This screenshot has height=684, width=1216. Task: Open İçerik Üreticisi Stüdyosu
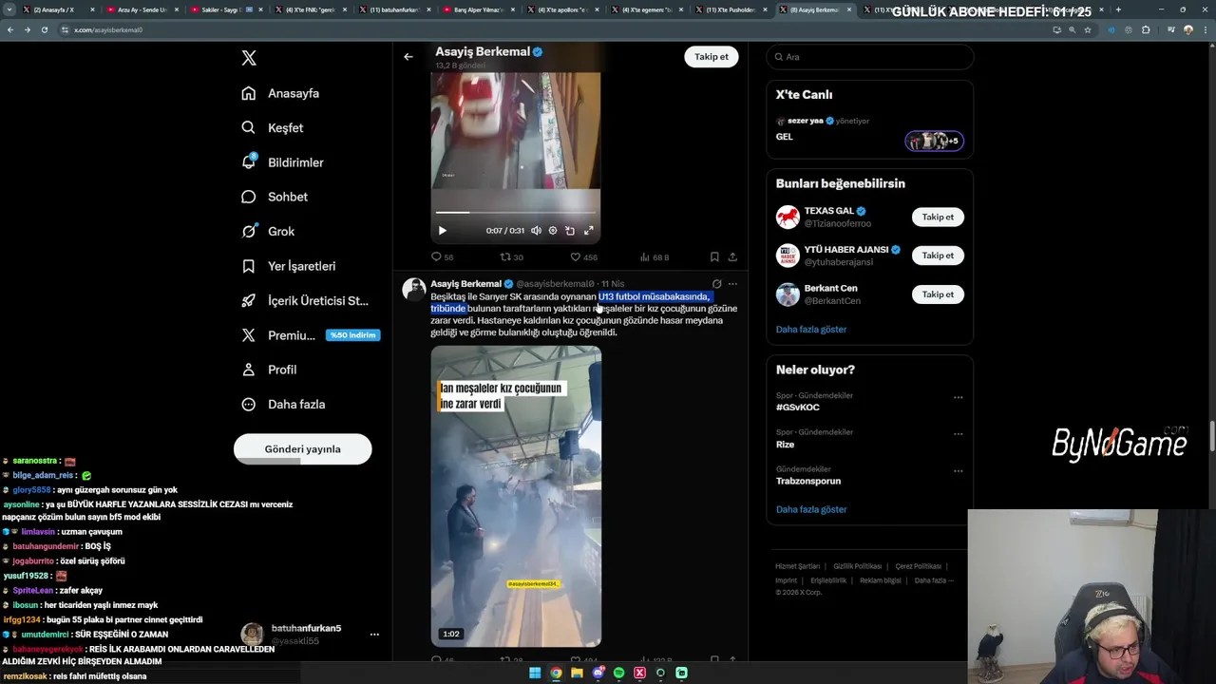coord(305,300)
